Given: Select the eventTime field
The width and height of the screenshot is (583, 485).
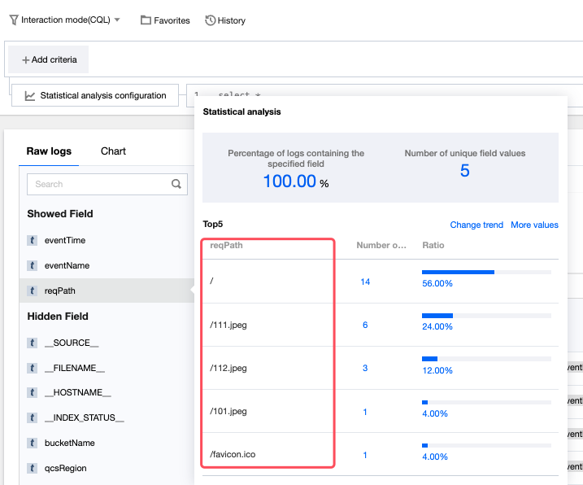Looking at the screenshot, I should click(65, 241).
